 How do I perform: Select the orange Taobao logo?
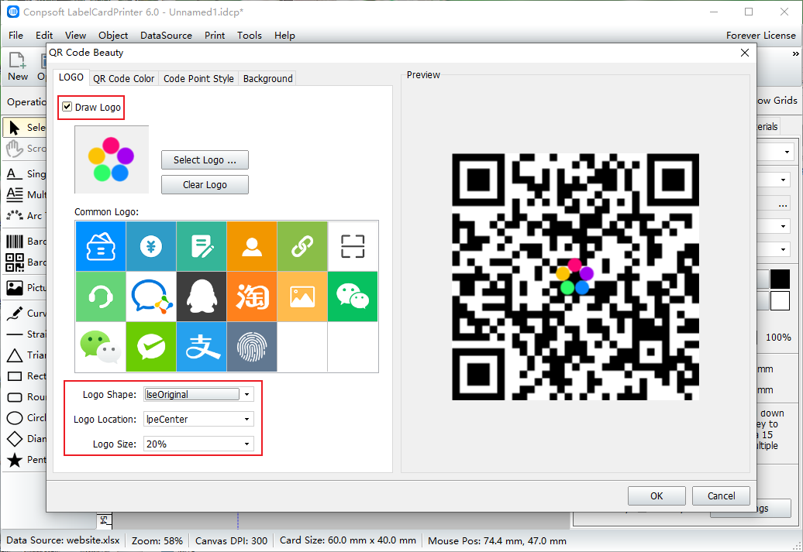(252, 297)
